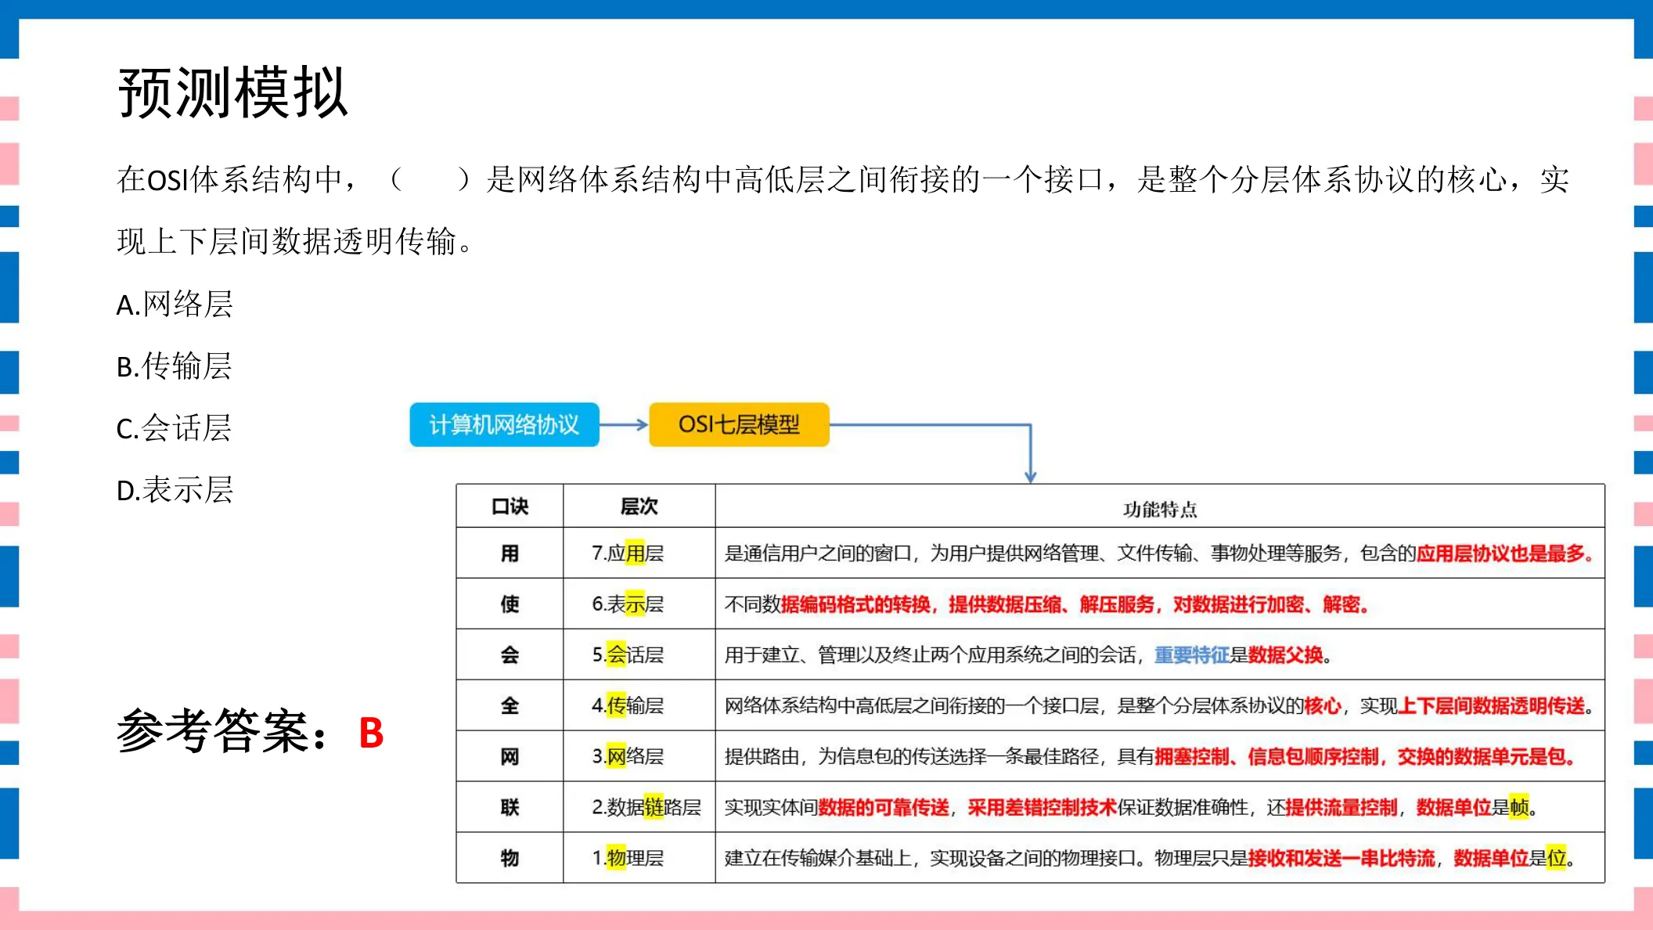Select answer option A.网络层

tap(175, 304)
